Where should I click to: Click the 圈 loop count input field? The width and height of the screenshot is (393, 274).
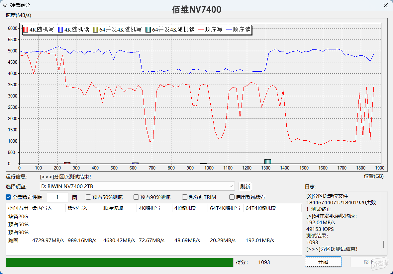click(57, 197)
